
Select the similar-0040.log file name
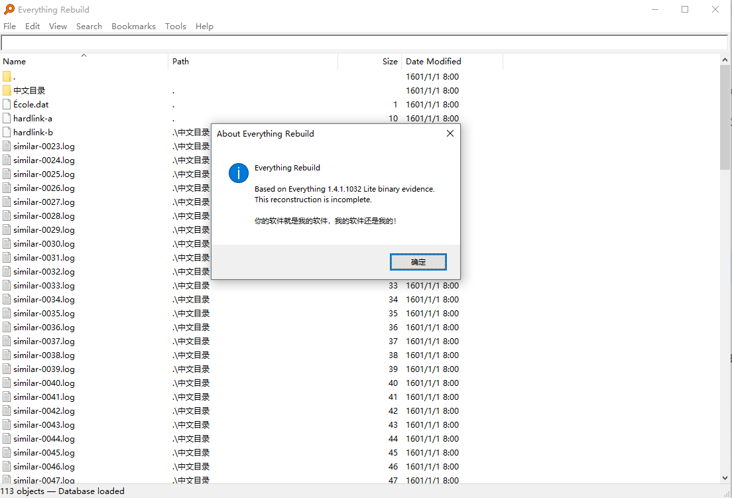44,383
